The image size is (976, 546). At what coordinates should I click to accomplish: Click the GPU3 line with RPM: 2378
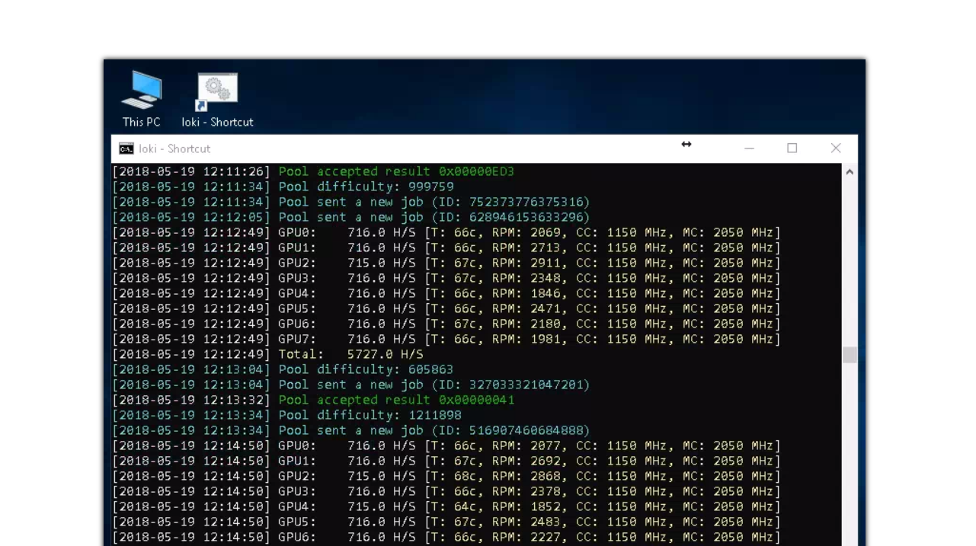(x=447, y=491)
